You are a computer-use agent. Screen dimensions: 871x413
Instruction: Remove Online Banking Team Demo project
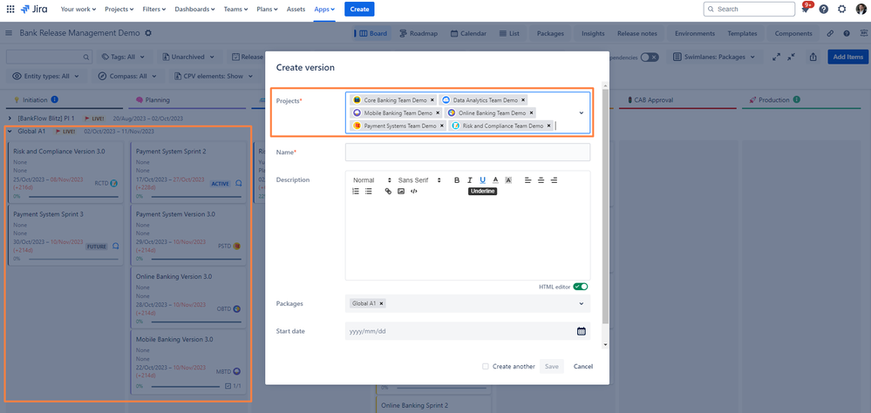531,113
